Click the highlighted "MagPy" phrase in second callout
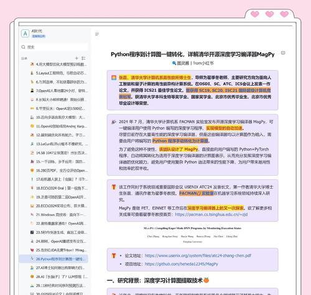Screen dimensions: 311x295 179,149
